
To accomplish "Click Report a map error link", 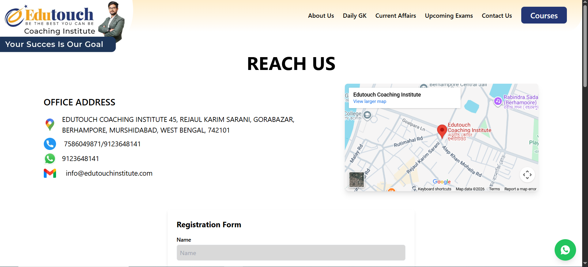I will click(x=520, y=189).
